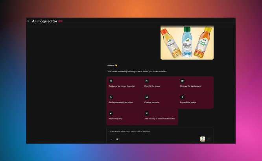Click the Restyle the image icon
The width and height of the screenshot is (262, 161).
click(147, 81)
